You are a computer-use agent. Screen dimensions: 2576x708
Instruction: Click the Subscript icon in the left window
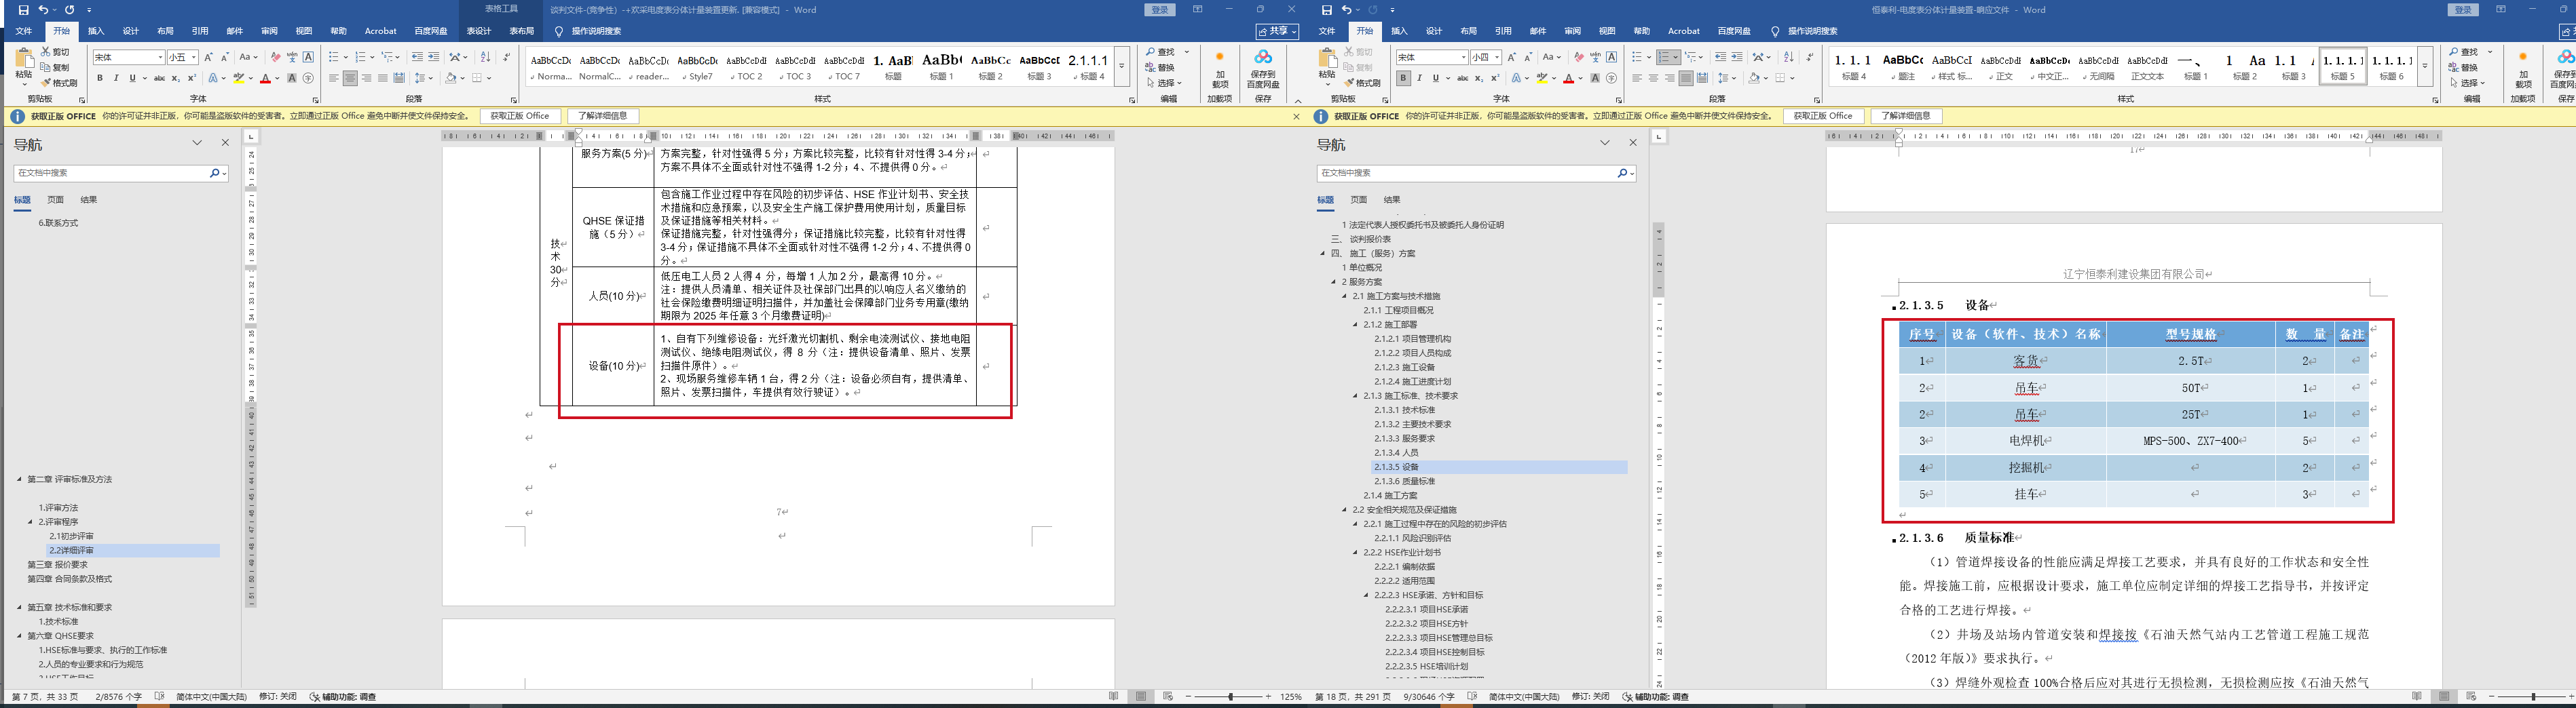pyautogui.click(x=176, y=78)
